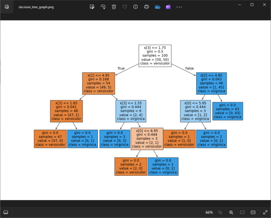Open the image editor with Edit icon
The height and width of the screenshot is (218, 271).
coord(92,7)
